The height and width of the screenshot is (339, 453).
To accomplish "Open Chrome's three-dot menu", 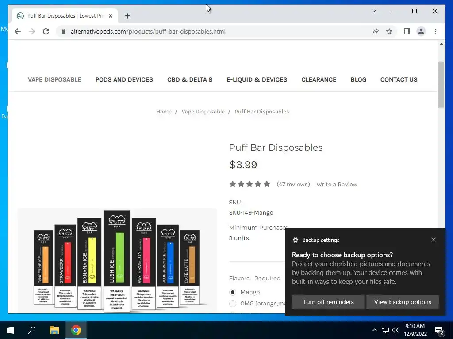I will tap(435, 31).
